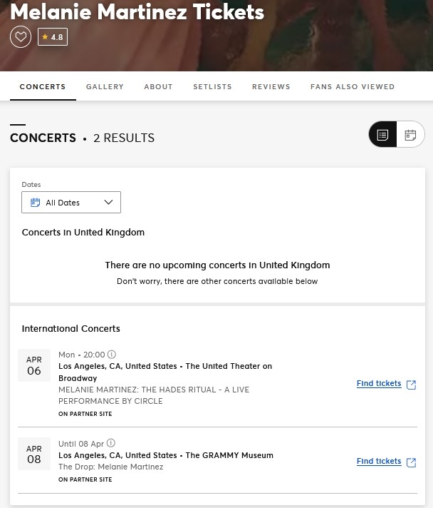Find tickets for The GRAMMY Museum event
This screenshot has height=508, width=433.
pos(379,462)
